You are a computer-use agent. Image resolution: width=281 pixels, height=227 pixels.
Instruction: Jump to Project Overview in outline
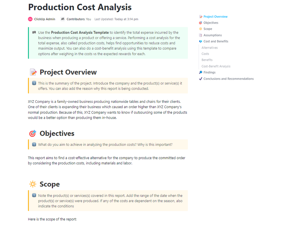[x=215, y=17]
